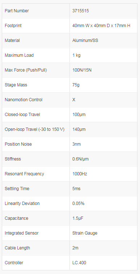Select the Nanomotion Control X value

point(74,100)
